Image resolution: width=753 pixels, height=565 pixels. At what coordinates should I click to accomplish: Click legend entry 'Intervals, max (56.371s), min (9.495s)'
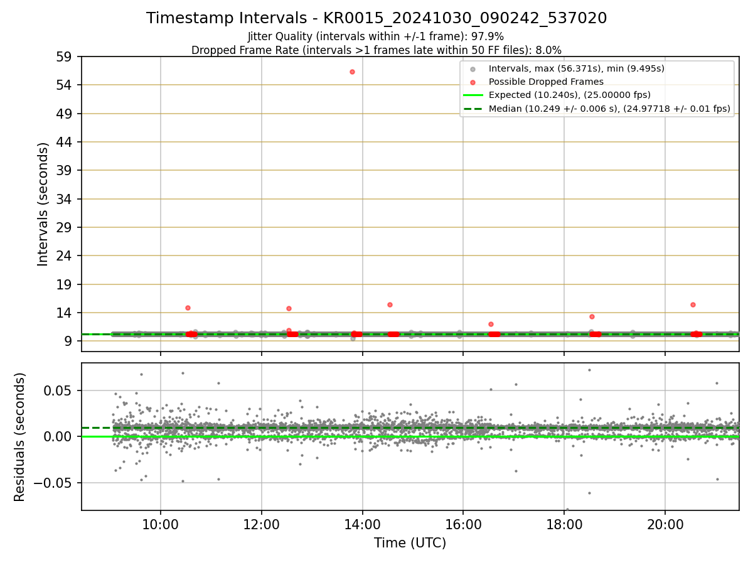(x=576, y=68)
